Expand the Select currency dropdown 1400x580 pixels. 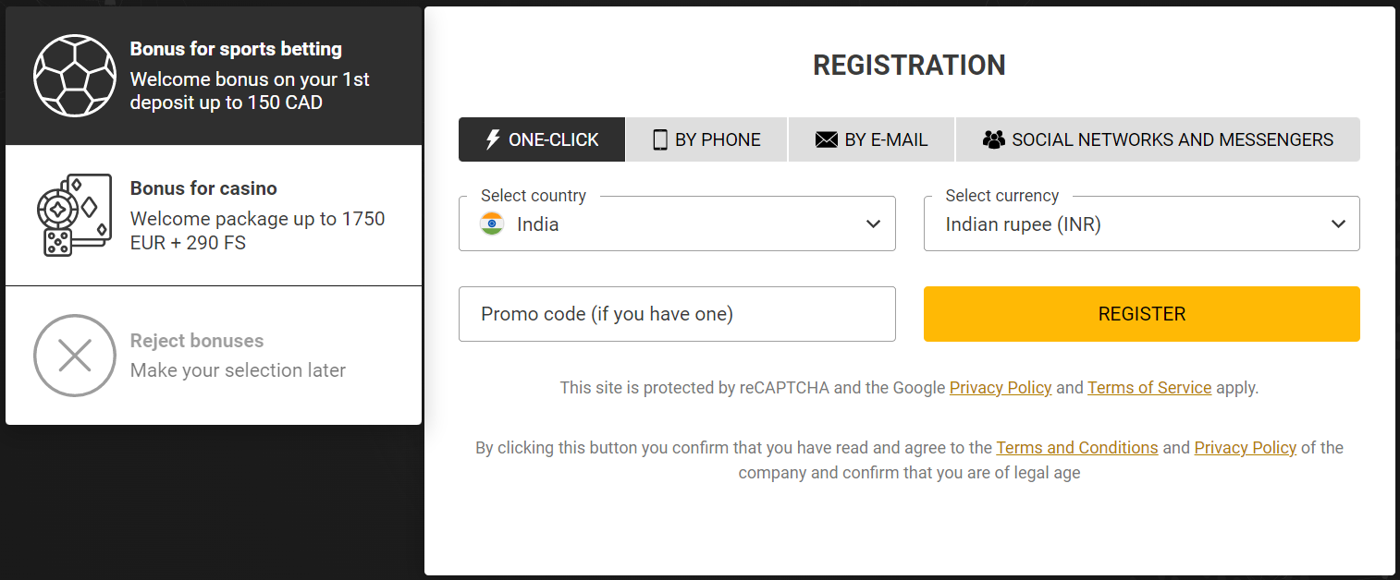pos(1141,224)
